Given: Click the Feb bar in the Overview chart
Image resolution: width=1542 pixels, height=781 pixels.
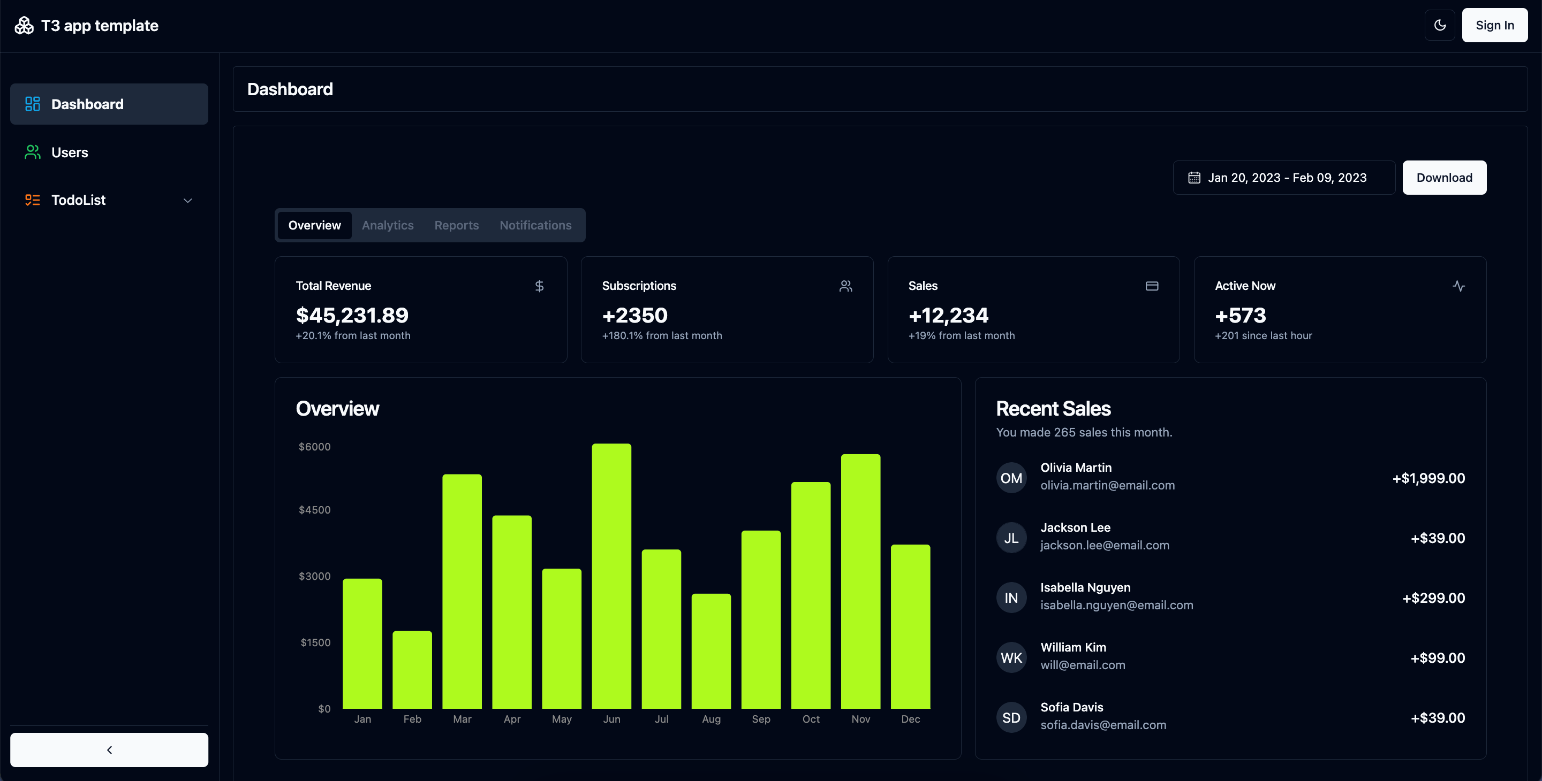Looking at the screenshot, I should coord(412,670).
